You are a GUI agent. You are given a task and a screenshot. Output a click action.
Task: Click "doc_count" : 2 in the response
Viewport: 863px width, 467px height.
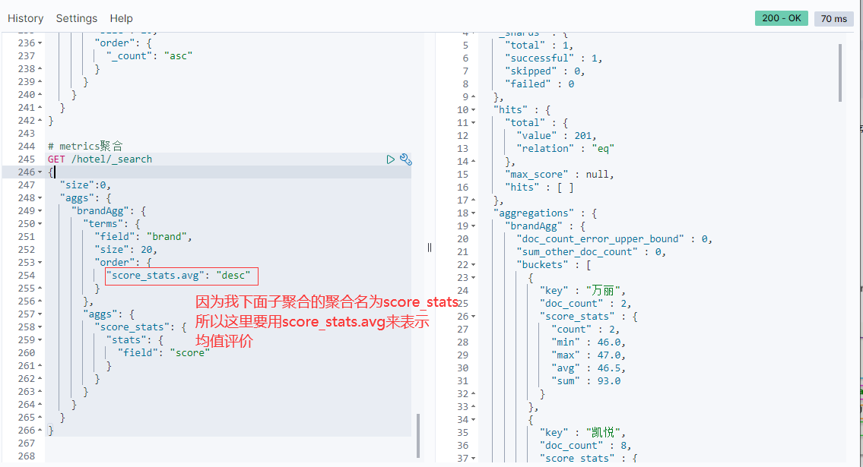pyautogui.click(x=585, y=304)
